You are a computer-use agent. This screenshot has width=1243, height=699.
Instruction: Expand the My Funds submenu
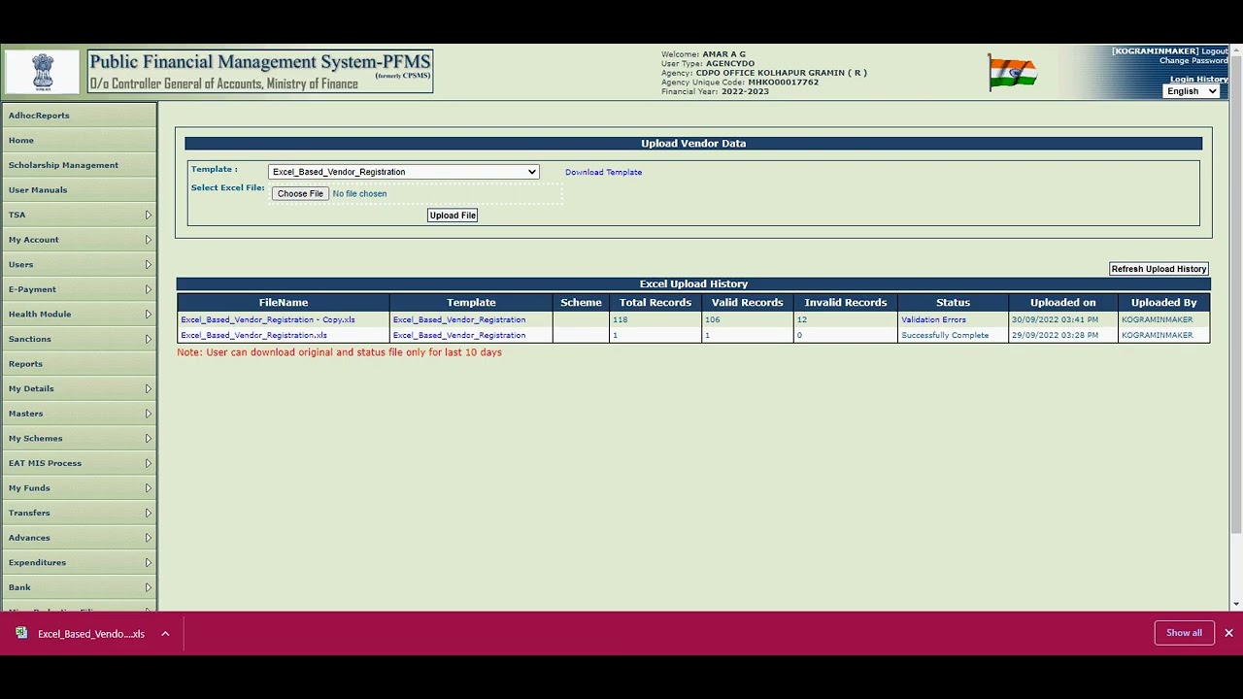149,487
